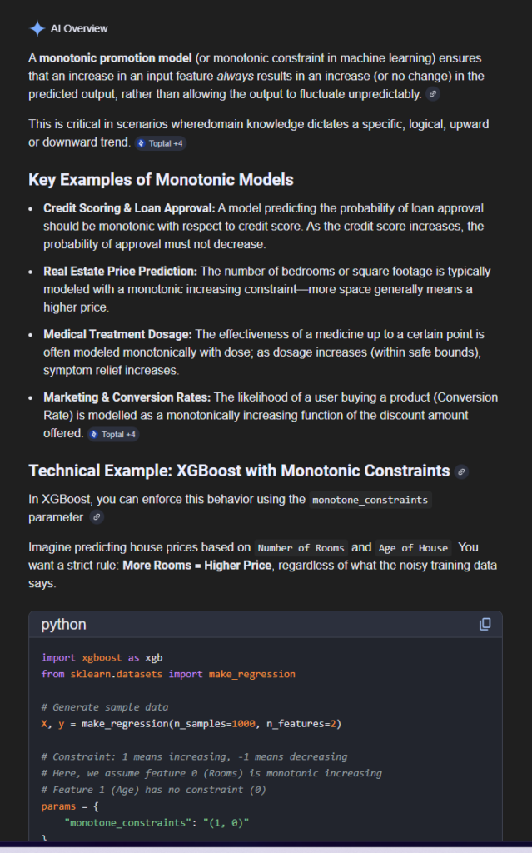Image resolution: width=532 pixels, height=853 pixels.
Task: Click the 'import xgboost as xgb' code line
Action: pos(96,657)
